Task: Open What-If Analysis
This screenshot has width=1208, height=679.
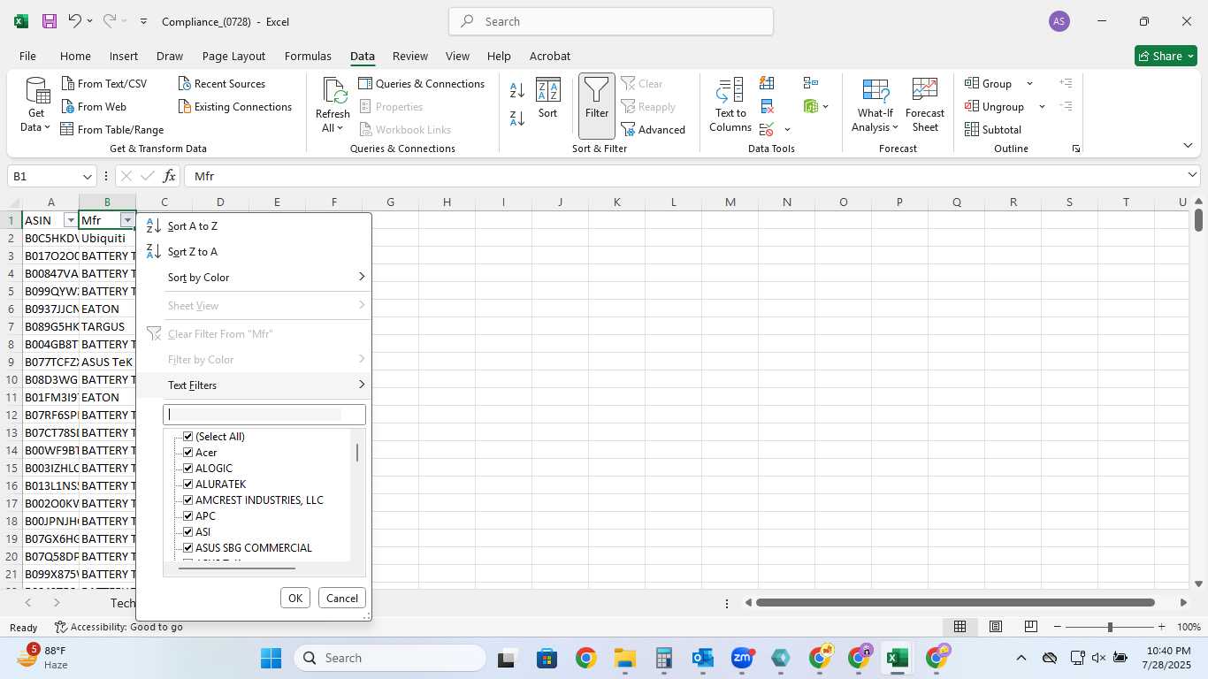Action: 875,105
